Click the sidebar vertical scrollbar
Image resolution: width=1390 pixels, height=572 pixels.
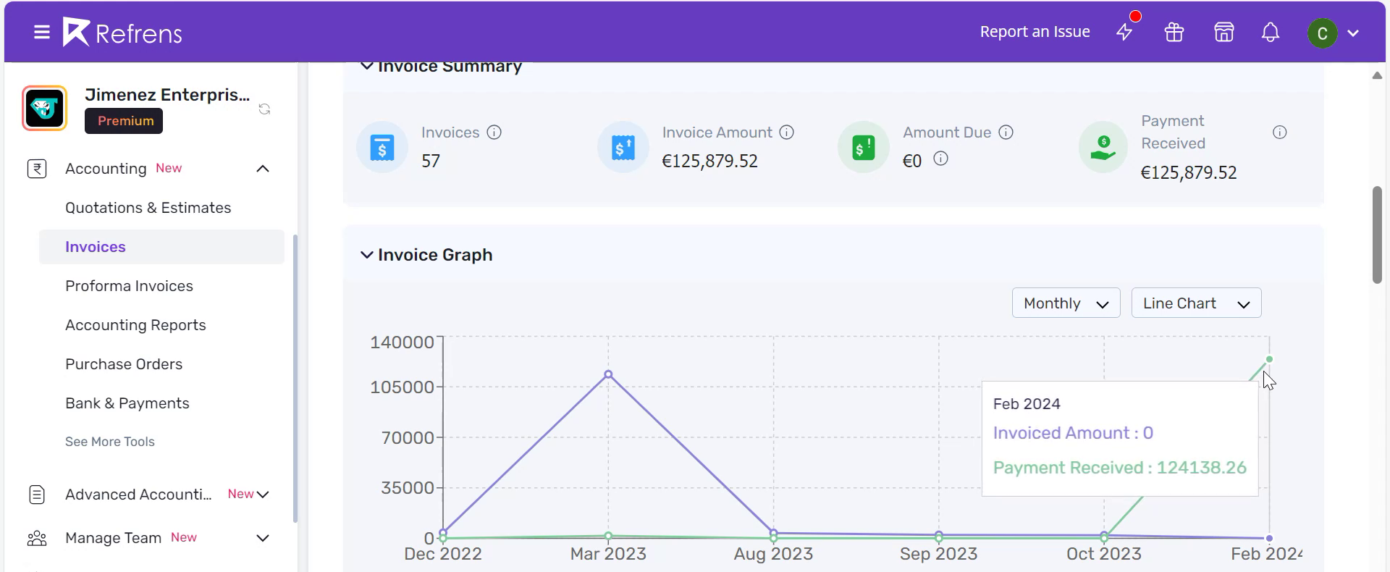coord(295,378)
